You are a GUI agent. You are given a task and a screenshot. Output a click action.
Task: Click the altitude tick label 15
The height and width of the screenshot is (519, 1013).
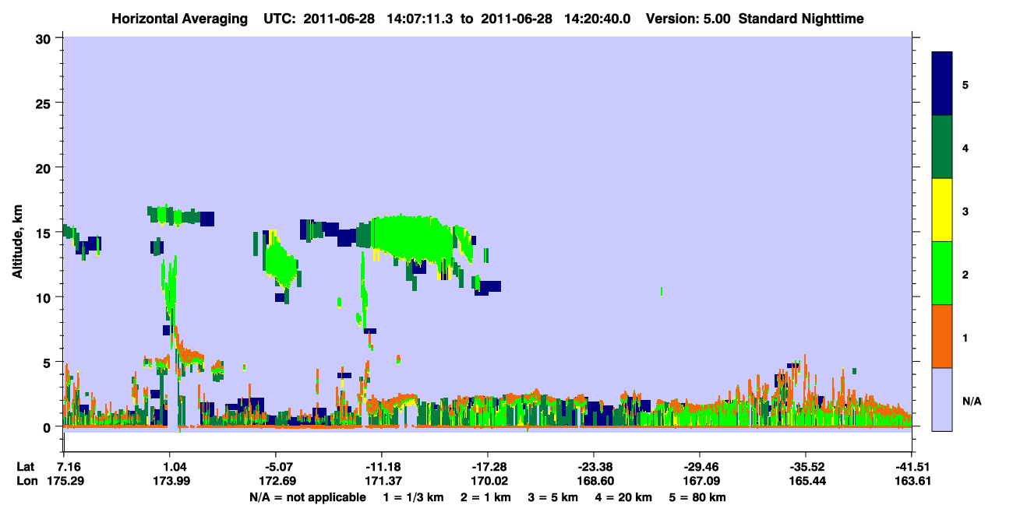coord(45,233)
